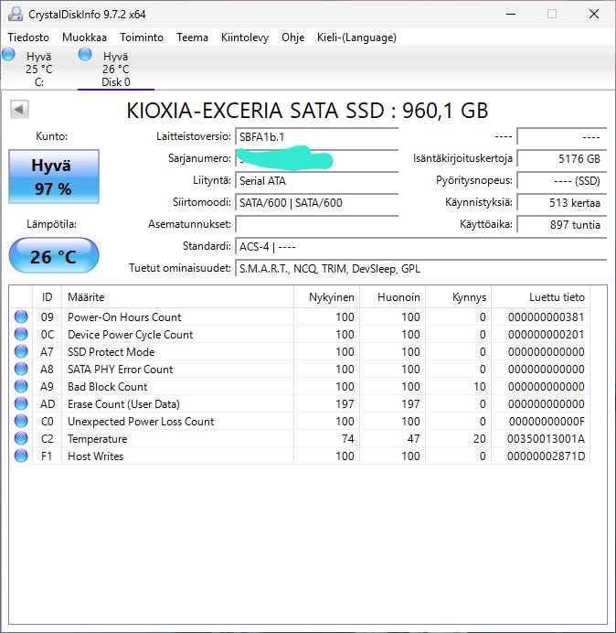Click the Nykyinen value 197 for Erase Count

pyautogui.click(x=345, y=404)
